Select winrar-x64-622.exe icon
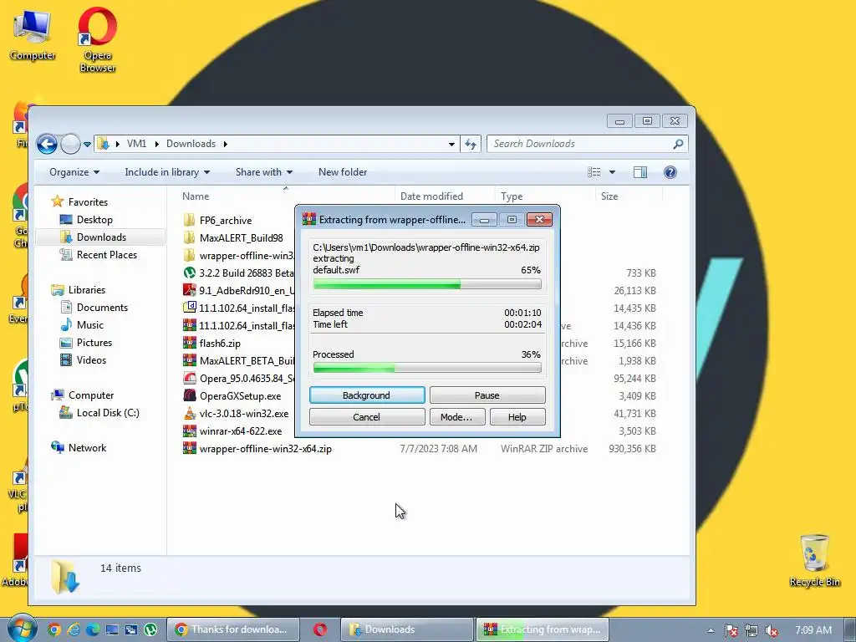The height and width of the screenshot is (642, 856). coord(190,431)
